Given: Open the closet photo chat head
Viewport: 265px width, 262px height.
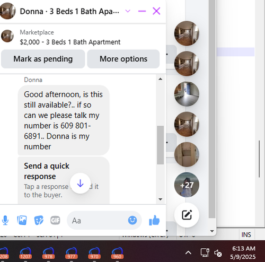Looking at the screenshot, I should 187,154.
